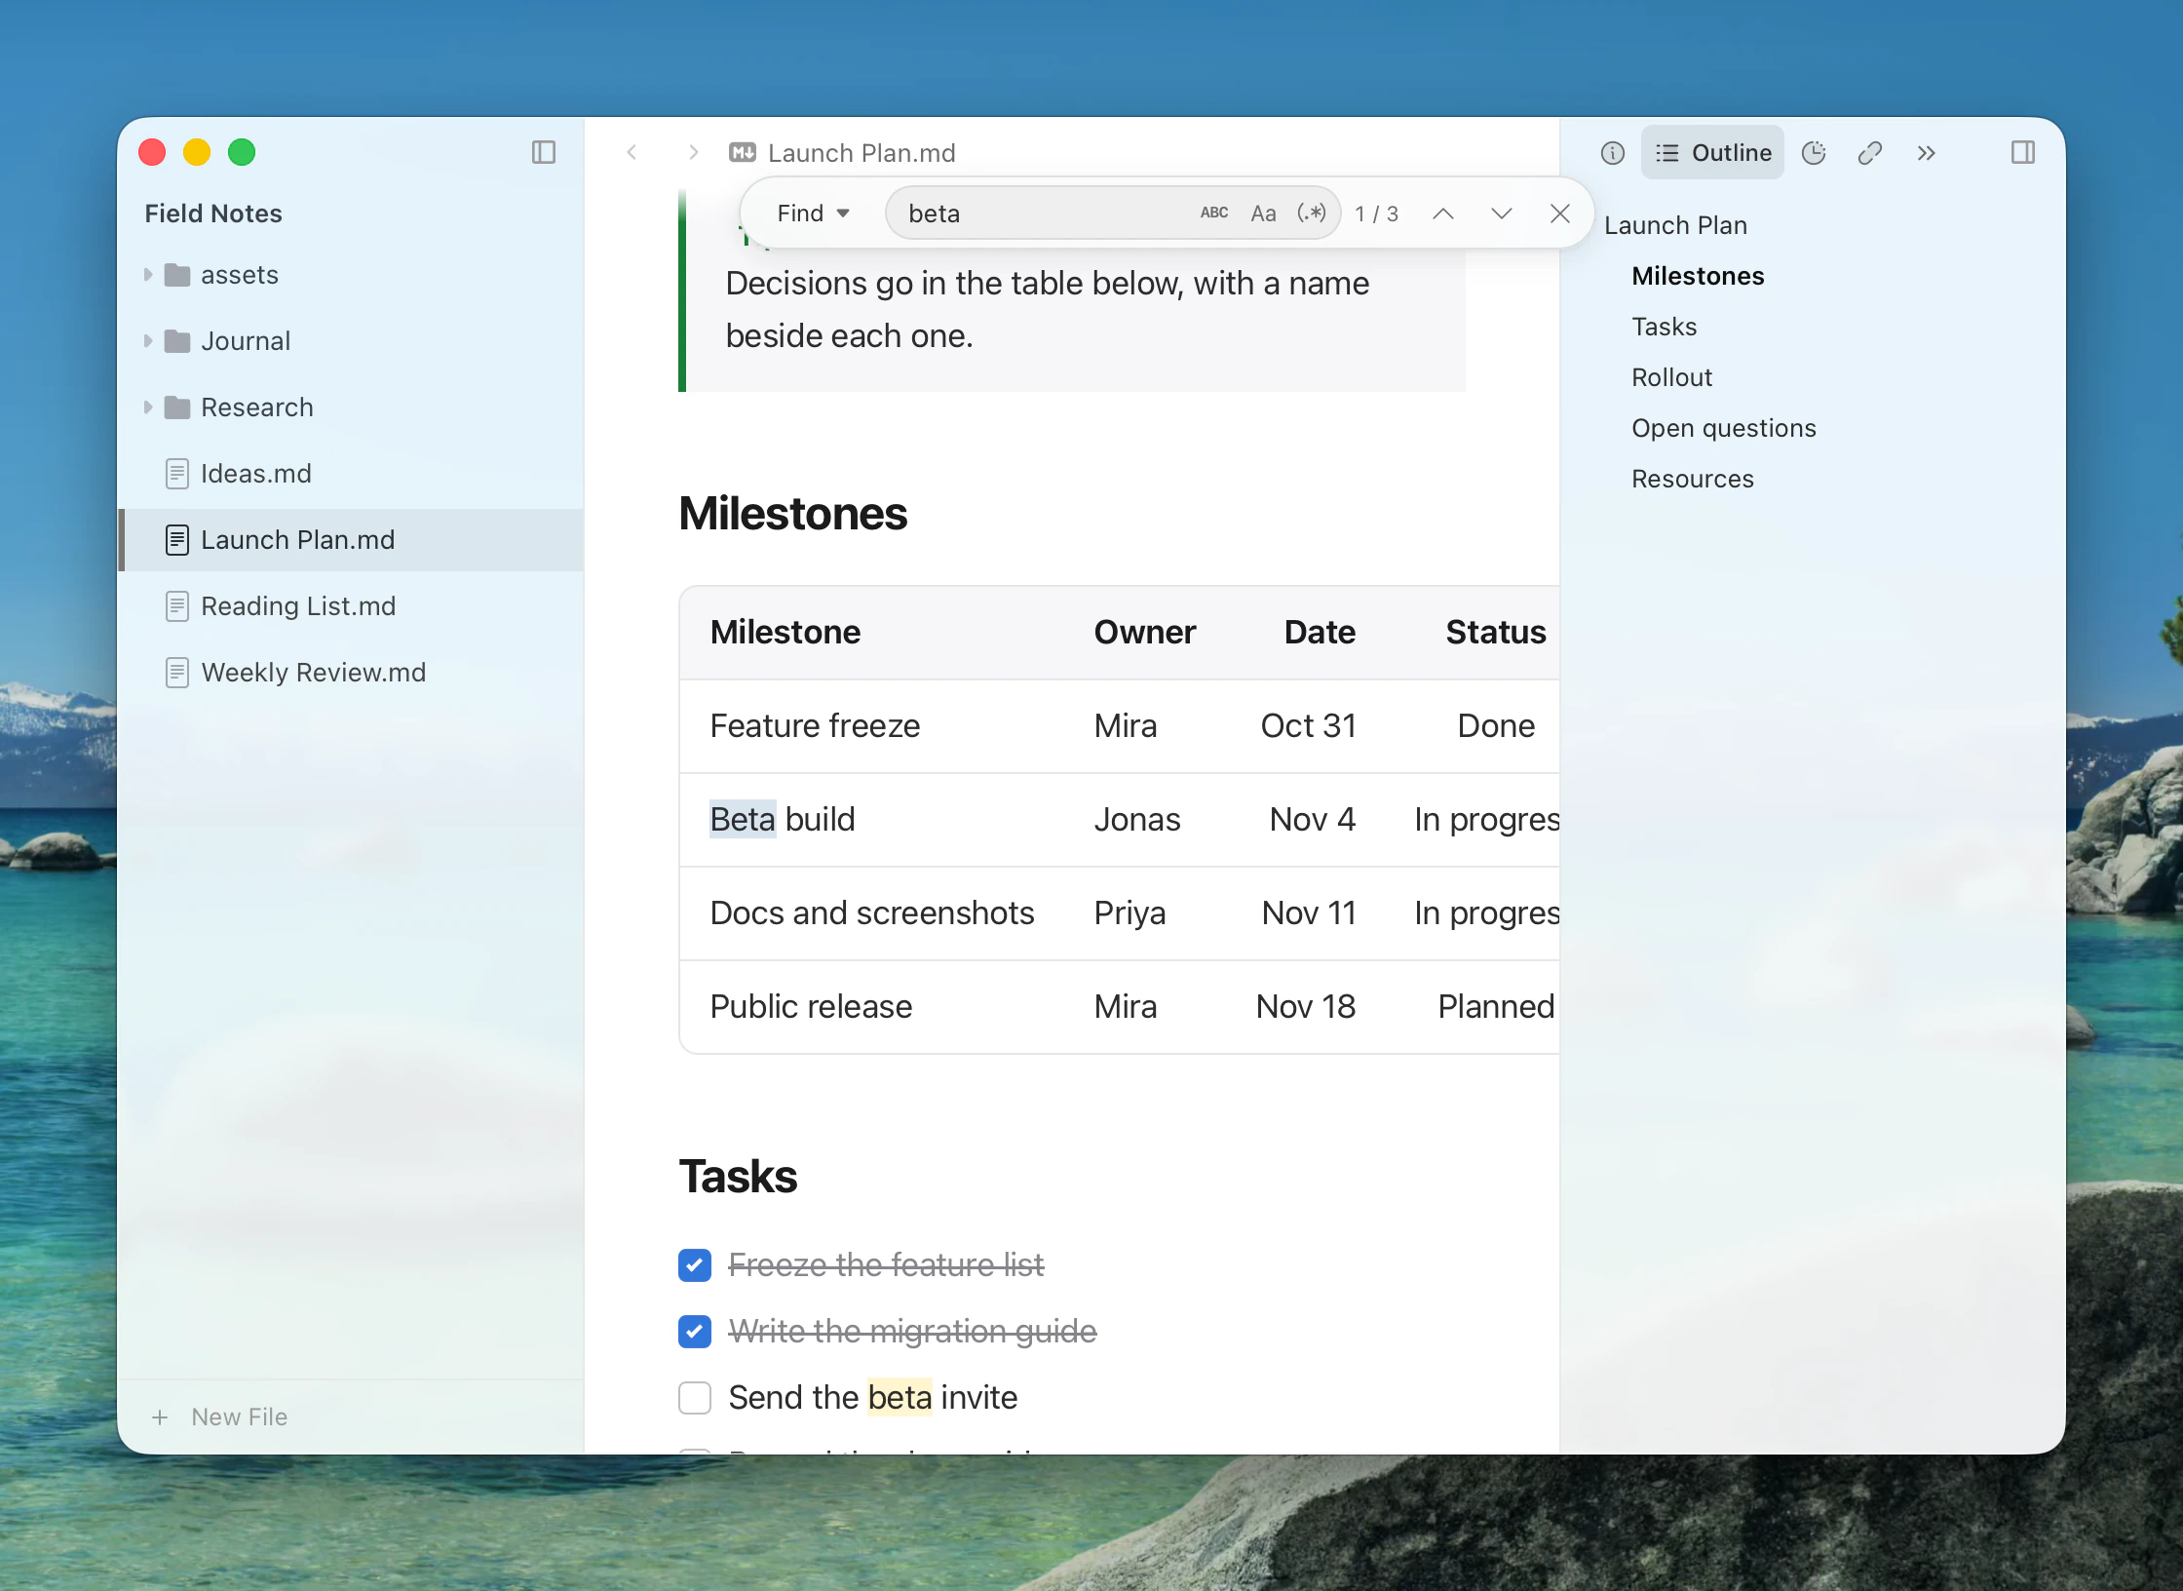The height and width of the screenshot is (1591, 2183).
Task: Show more panels with double chevron
Action: pyautogui.click(x=1926, y=153)
